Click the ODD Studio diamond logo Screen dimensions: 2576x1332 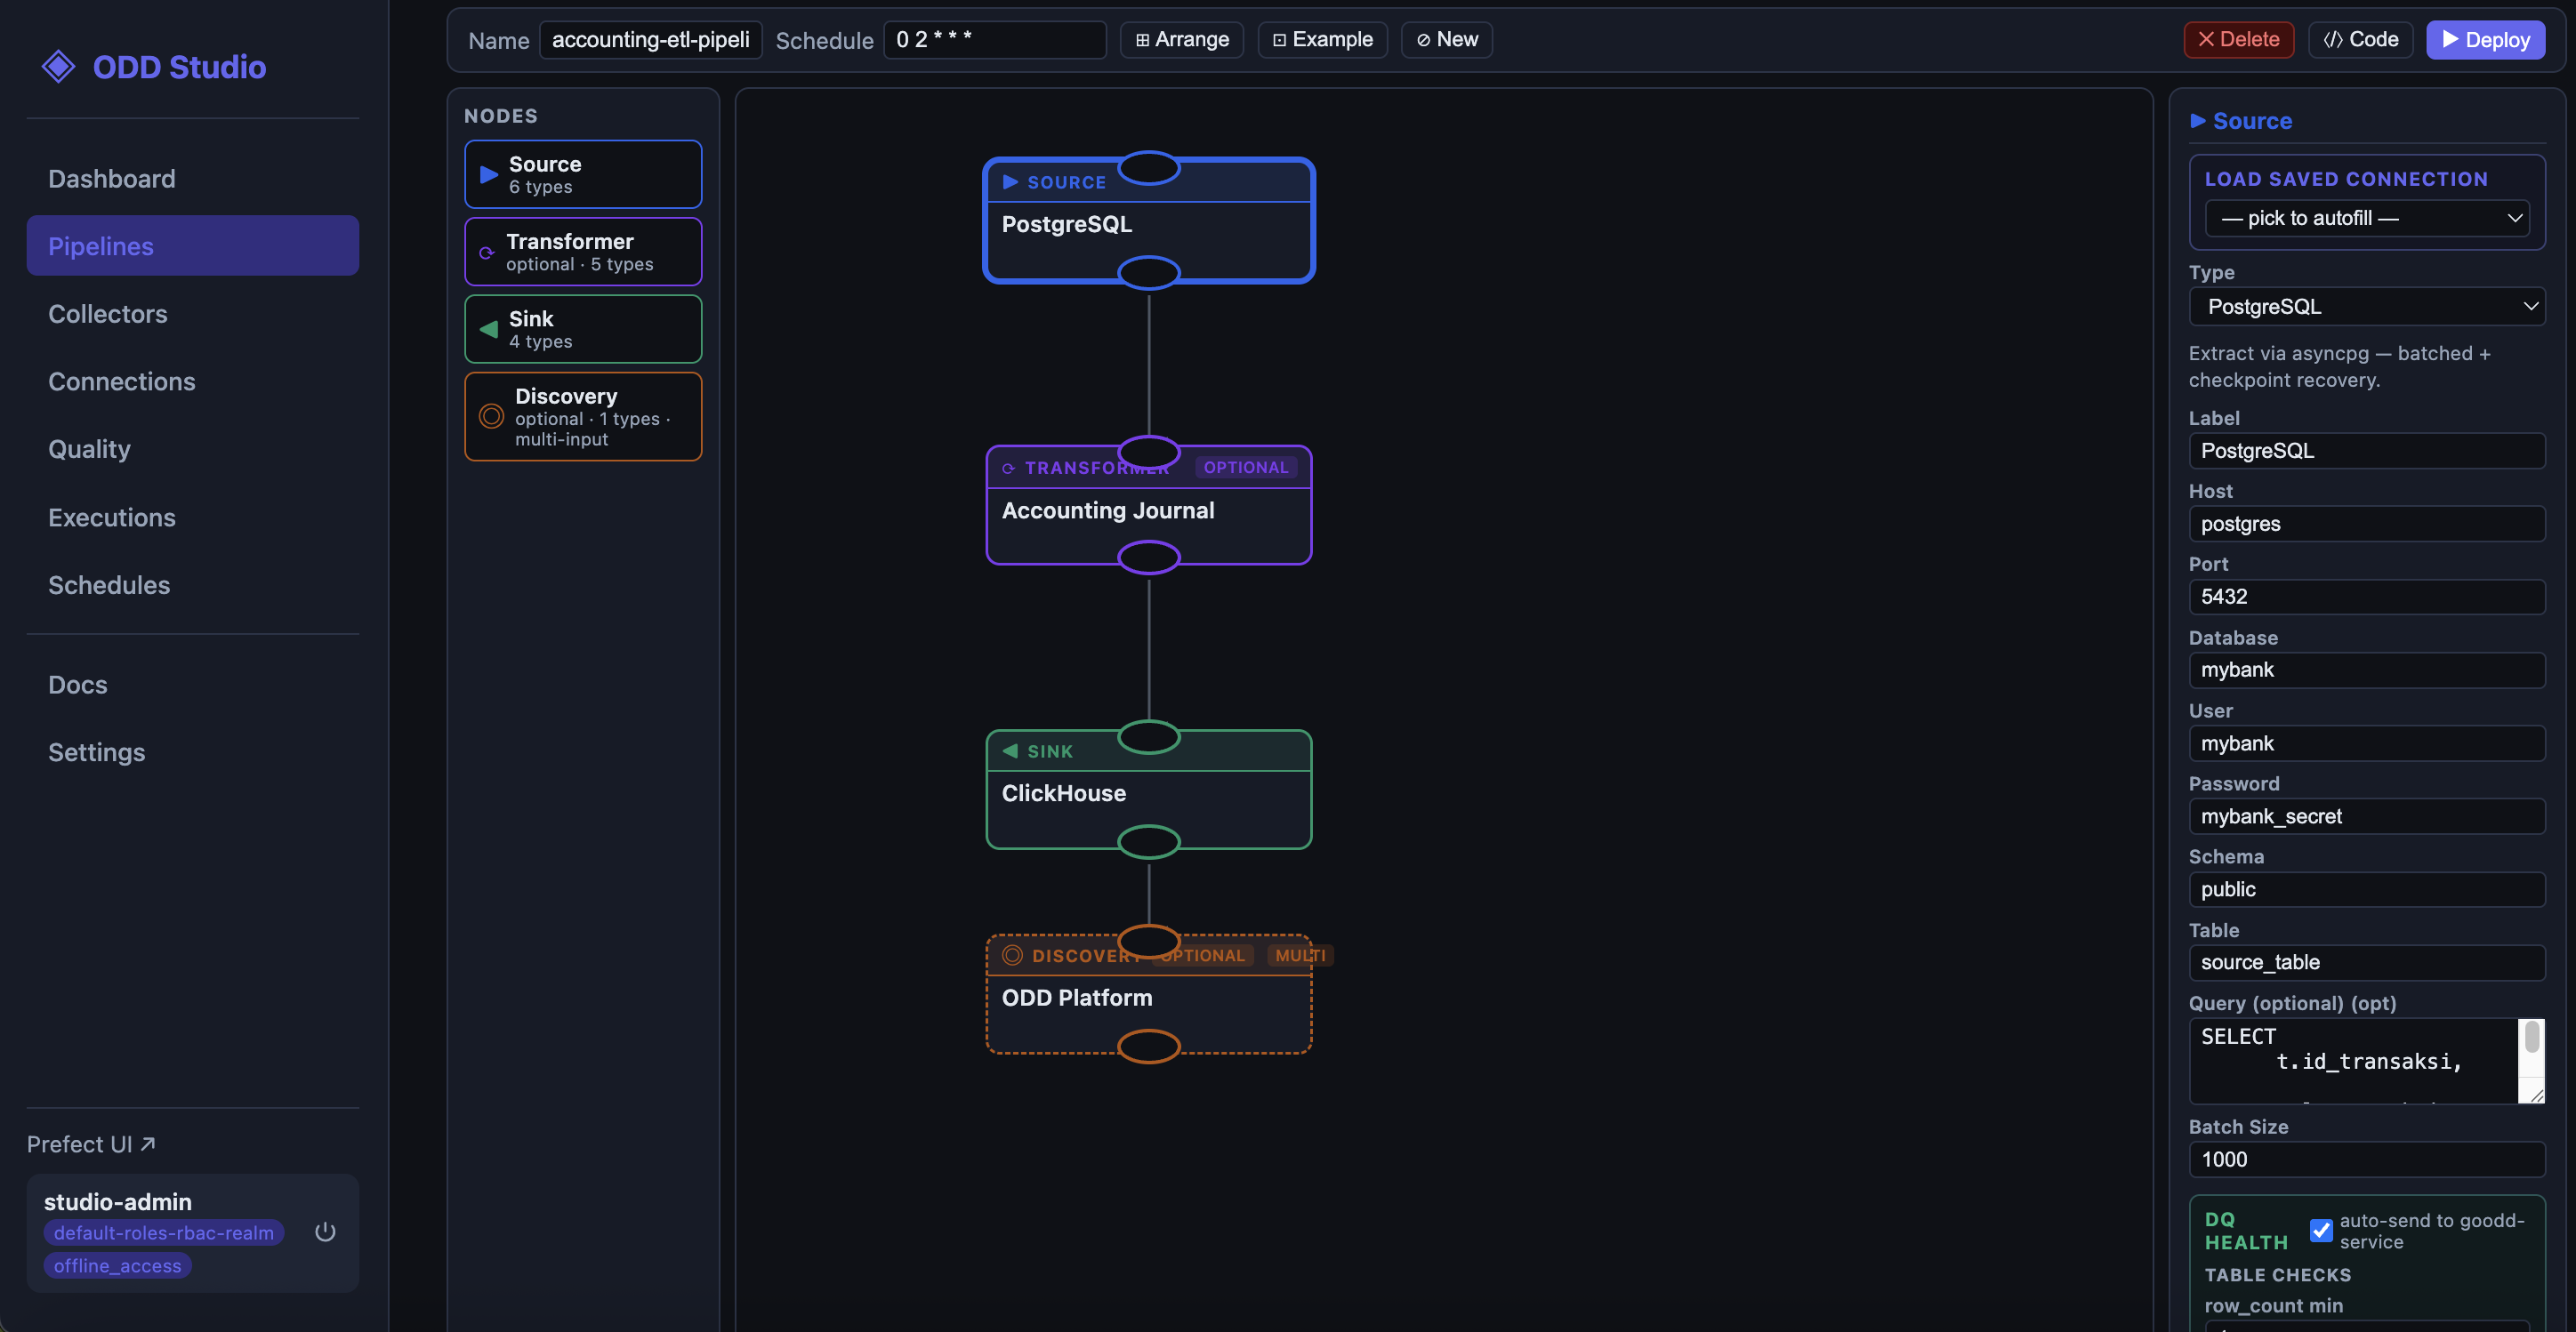(x=59, y=65)
